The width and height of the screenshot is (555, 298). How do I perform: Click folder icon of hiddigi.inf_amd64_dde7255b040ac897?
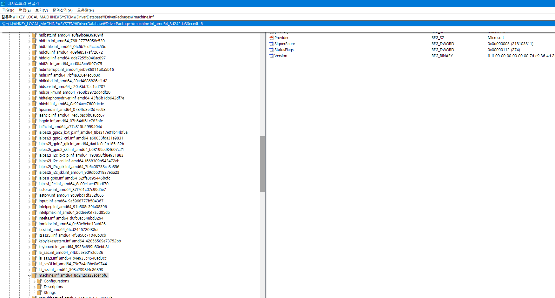click(x=34, y=58)
